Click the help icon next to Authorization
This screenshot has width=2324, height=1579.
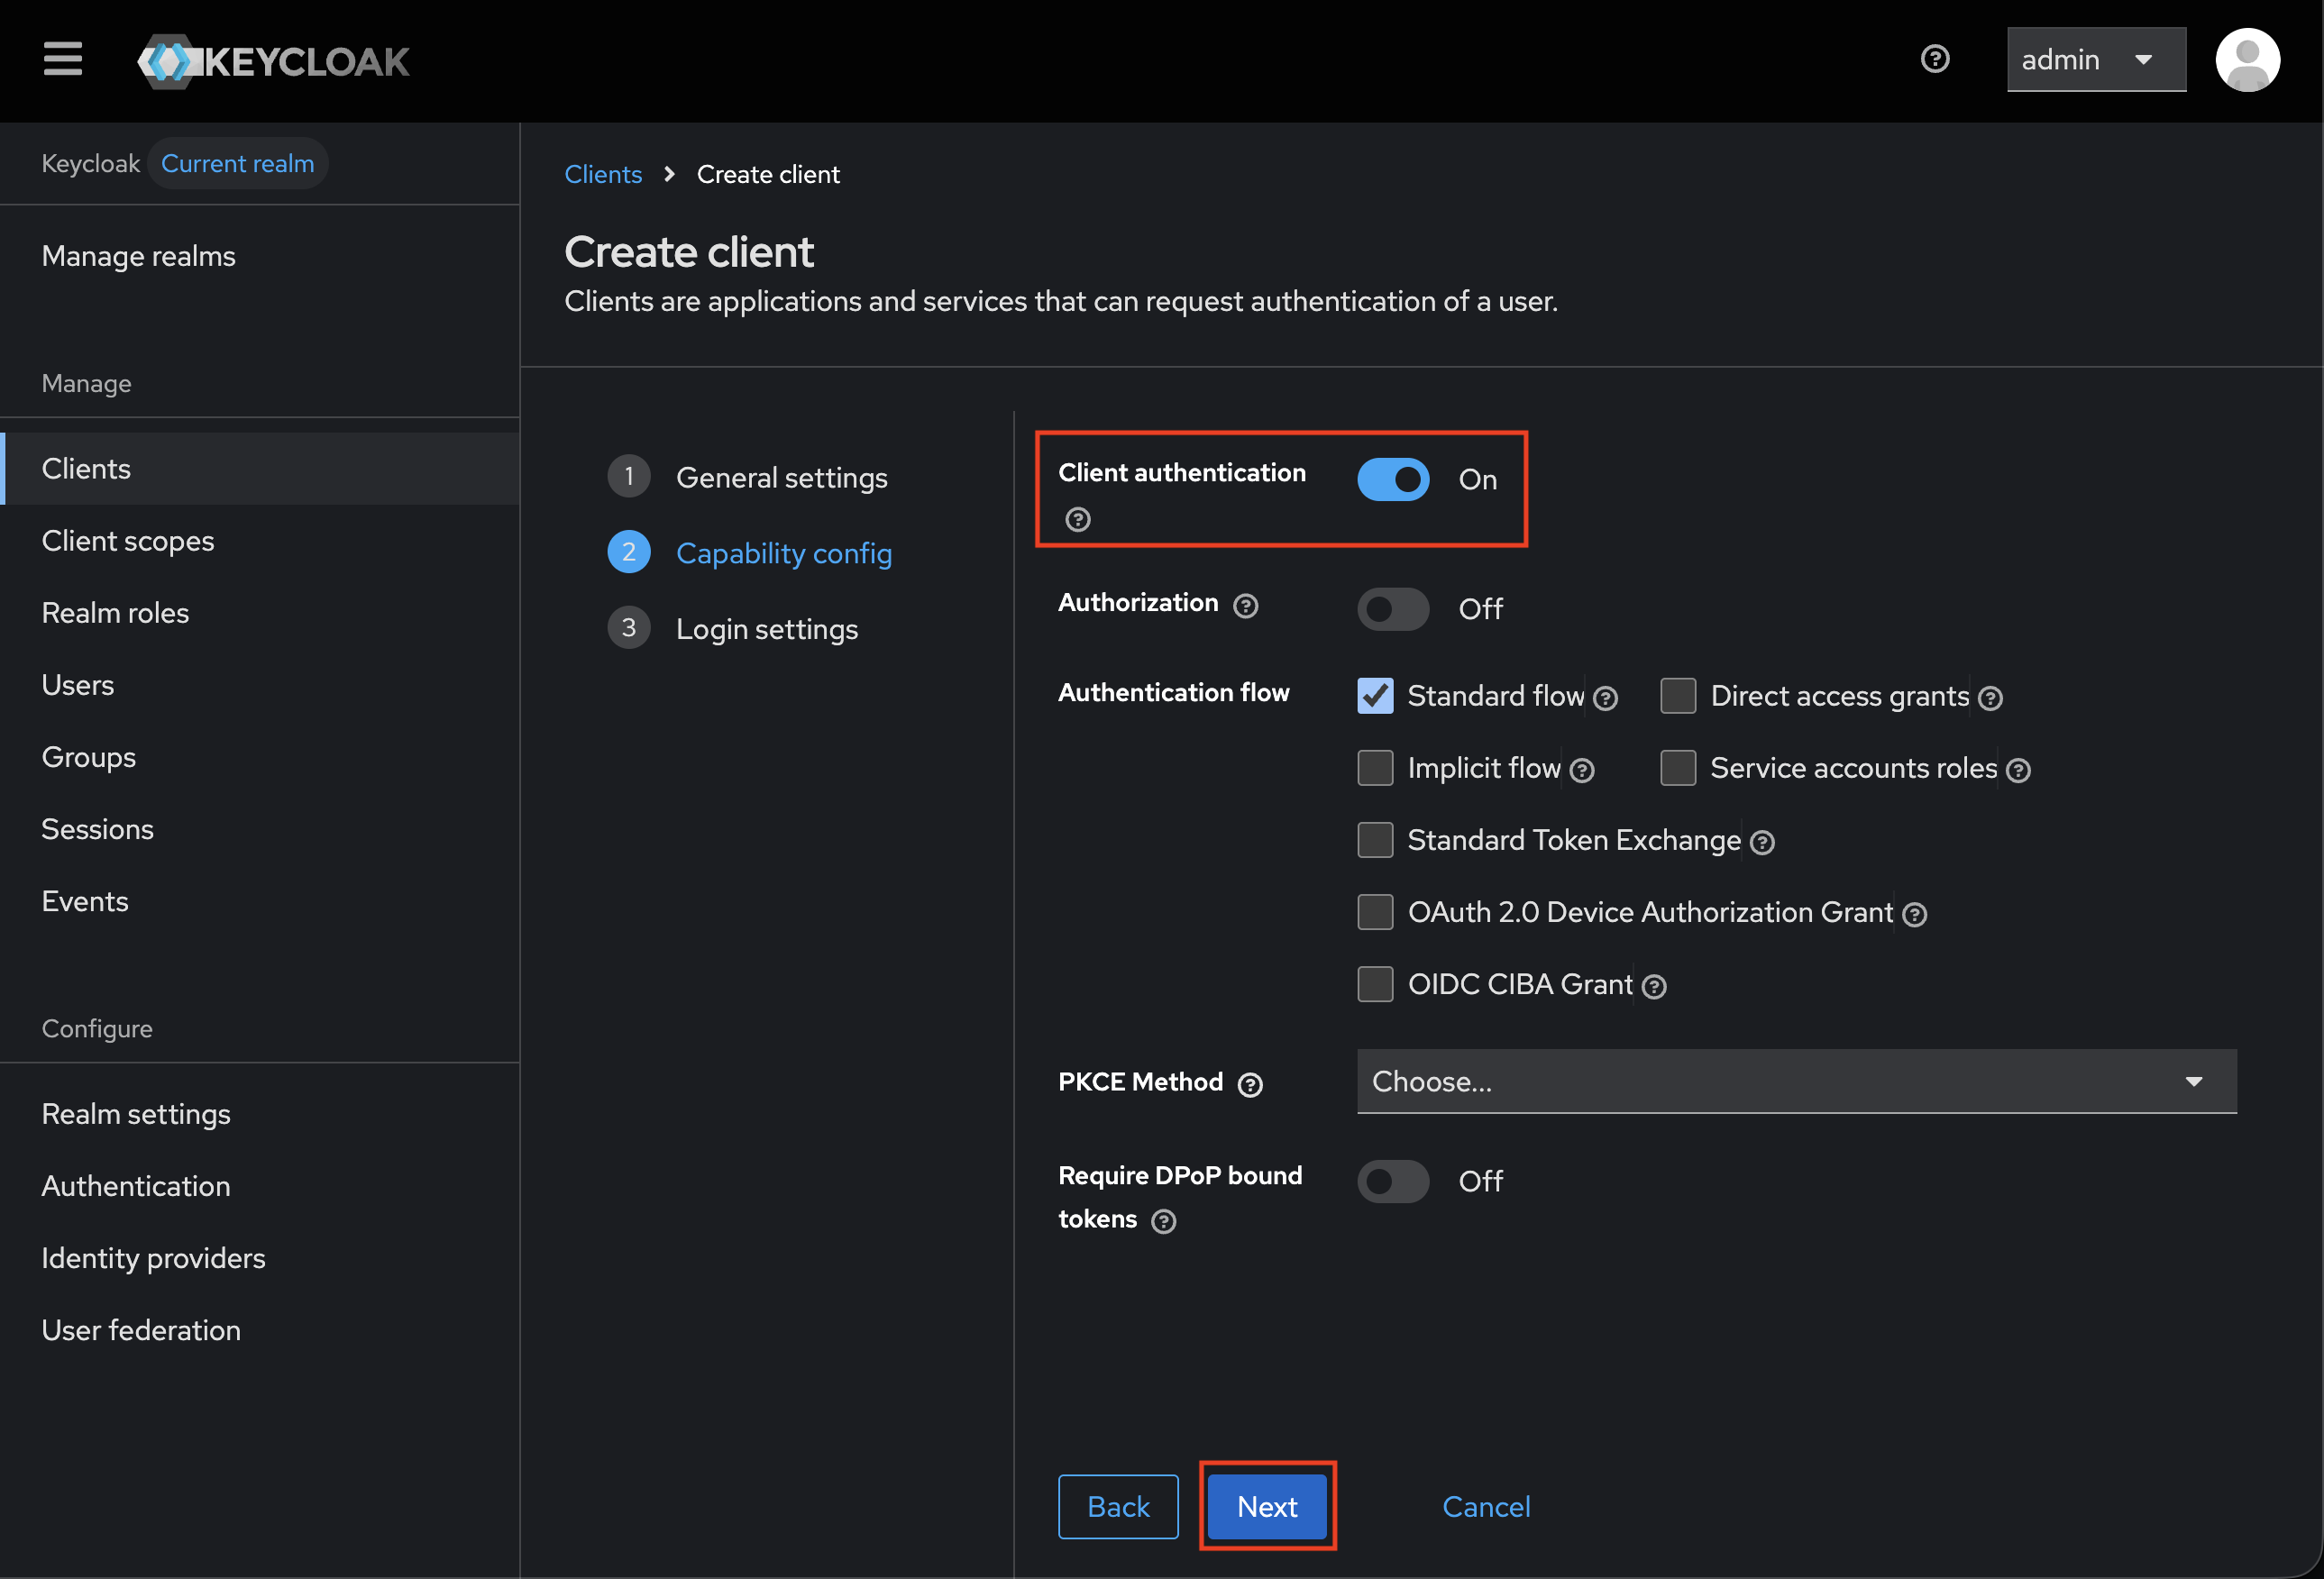1245,605
